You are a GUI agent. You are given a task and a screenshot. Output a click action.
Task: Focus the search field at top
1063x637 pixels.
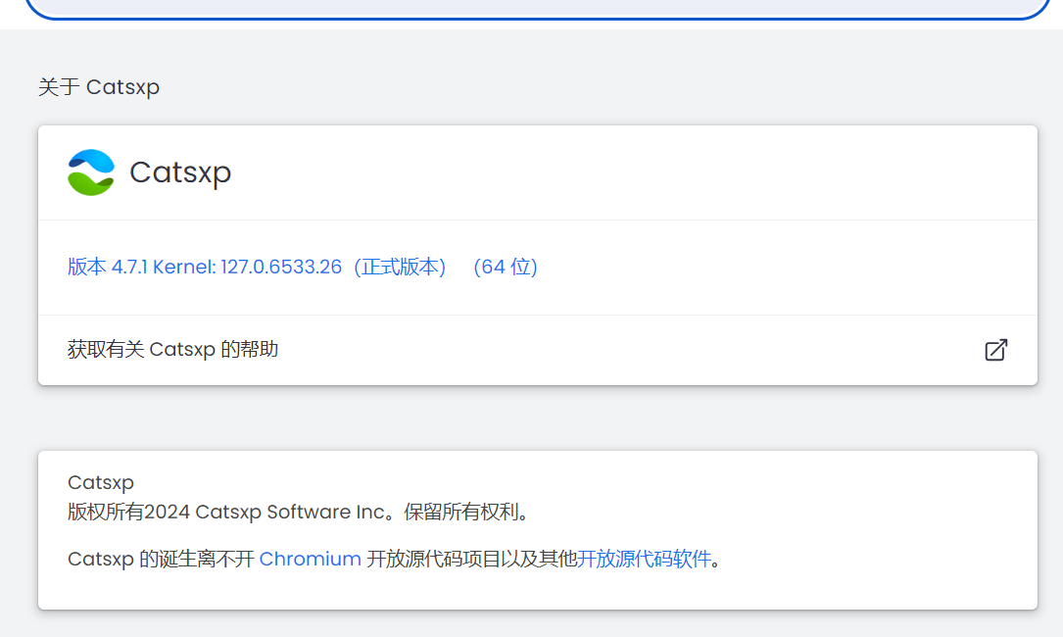(538, 8)
